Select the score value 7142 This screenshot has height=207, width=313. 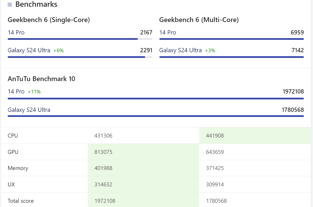298,50
